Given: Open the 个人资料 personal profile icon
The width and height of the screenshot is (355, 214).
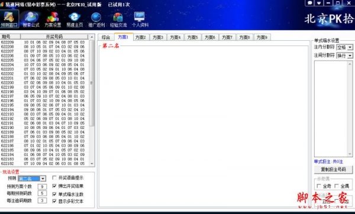Looking at the screenshot, I should pyautogui.click(x=140, y=20).
